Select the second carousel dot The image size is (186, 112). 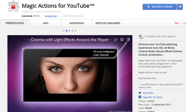pos(67,31)
